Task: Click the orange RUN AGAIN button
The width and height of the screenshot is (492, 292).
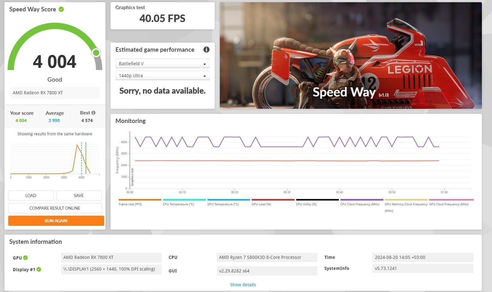Action: pos(56,221)
